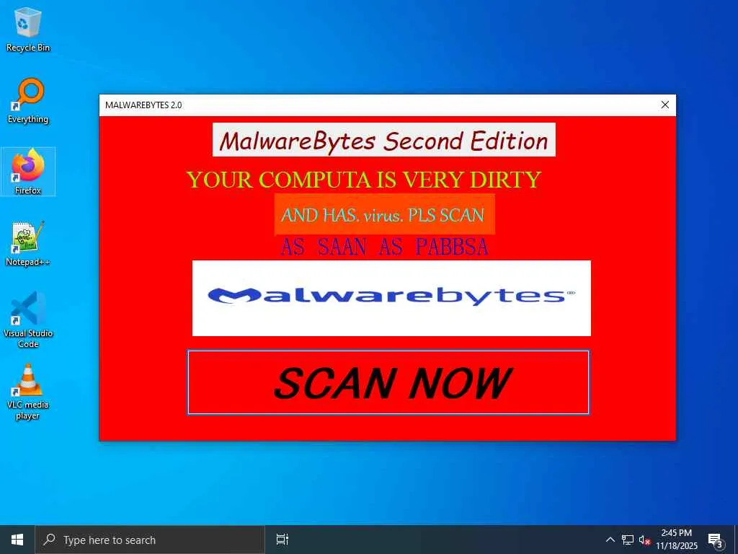Show hidden system tray icons
This screenshot has width=738, height=554.
tap(610, 540)
